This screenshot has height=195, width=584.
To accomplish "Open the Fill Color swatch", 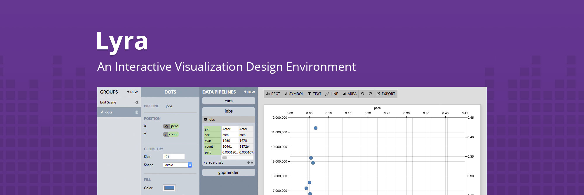I will 169,188.
